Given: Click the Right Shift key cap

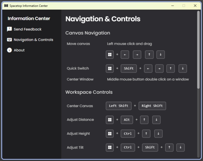Looking at the screenshot, I should click(x=152, y=106).
